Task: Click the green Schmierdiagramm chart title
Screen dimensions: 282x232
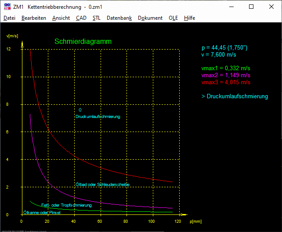Action: coord(83,41)
